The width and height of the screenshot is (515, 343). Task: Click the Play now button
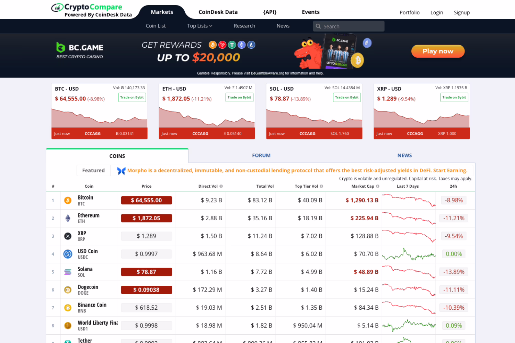pos(438,51)
